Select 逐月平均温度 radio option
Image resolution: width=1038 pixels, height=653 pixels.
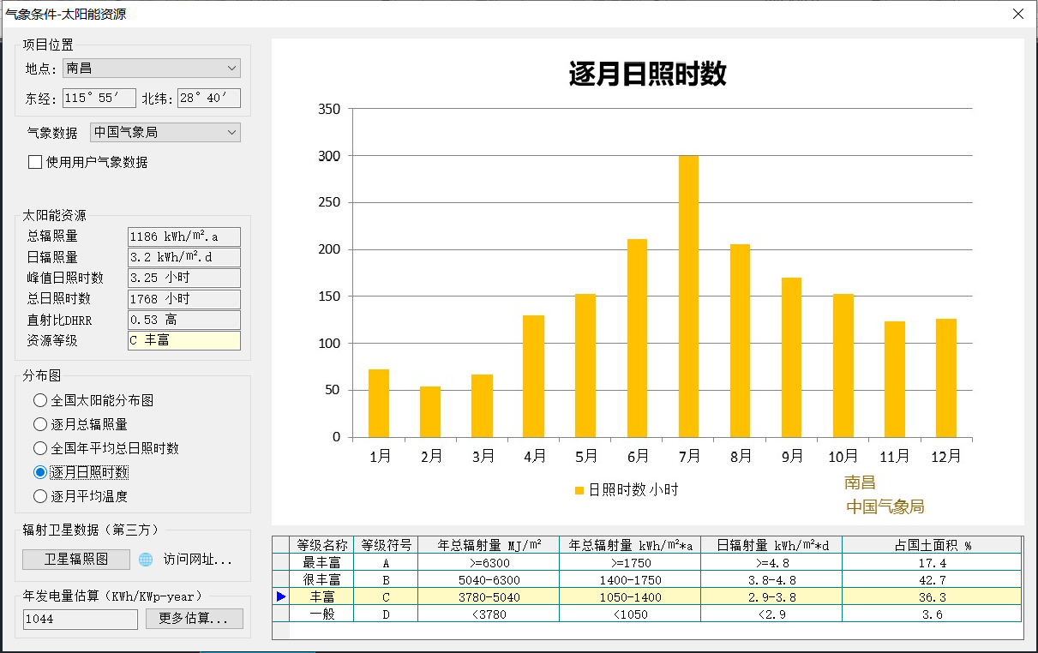pyautogui.click(x=39, y=496)
